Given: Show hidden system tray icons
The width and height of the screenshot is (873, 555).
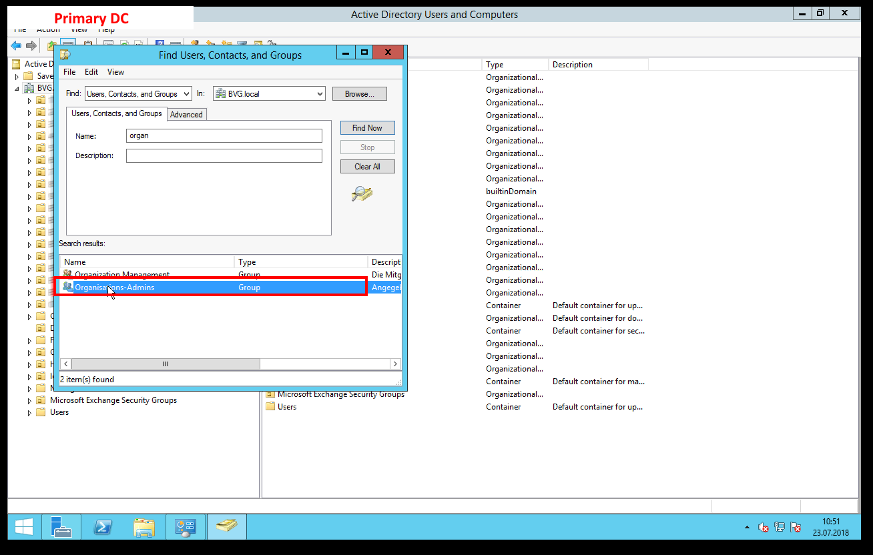Looking at the screenshot, I should click(x=747, y=528).
